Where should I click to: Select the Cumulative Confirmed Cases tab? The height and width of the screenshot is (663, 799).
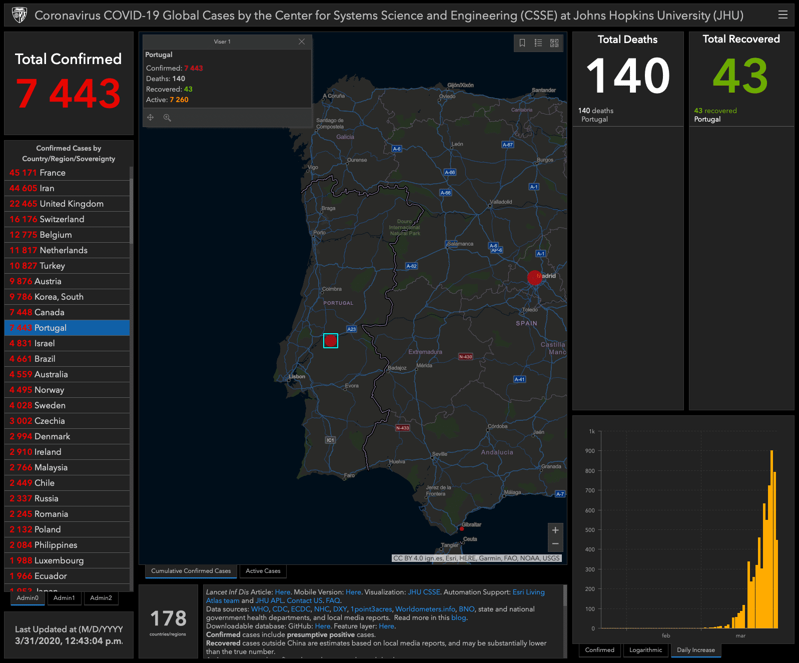tap(191, 571)
